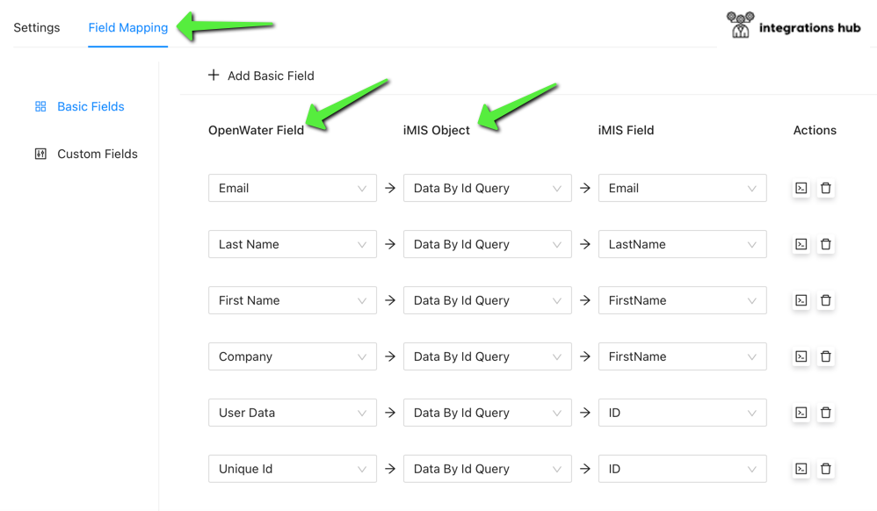Expand the Last Name OpenWater Field dropdown
Screen dimensions: 877x511
click(292, 244)
